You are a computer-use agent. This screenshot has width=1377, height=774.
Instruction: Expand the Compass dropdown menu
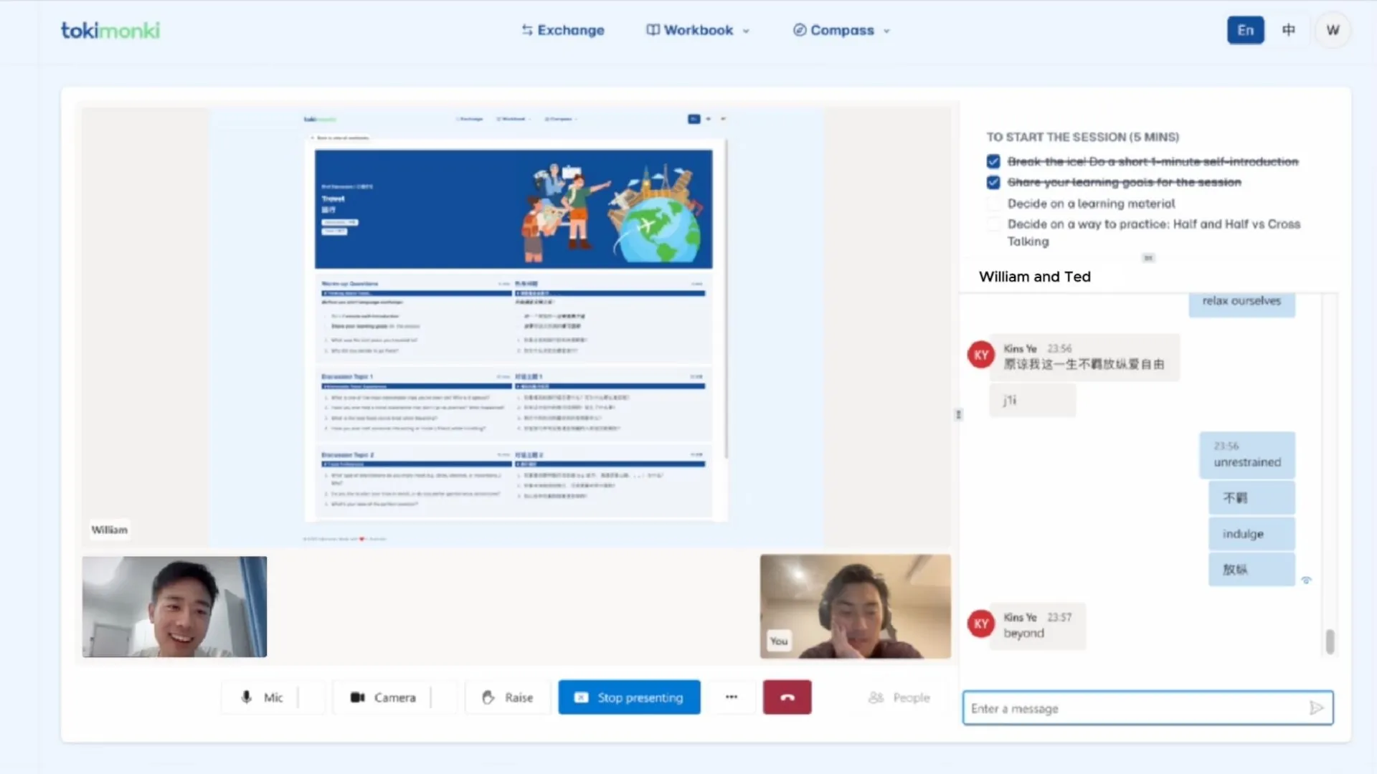pos(841,30)
